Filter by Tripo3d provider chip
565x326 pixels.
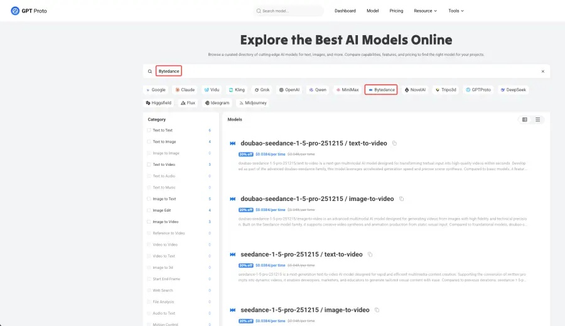coord(446,90)
